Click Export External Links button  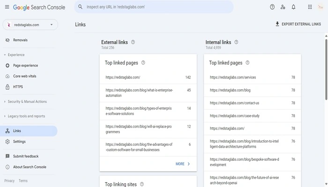298,24
